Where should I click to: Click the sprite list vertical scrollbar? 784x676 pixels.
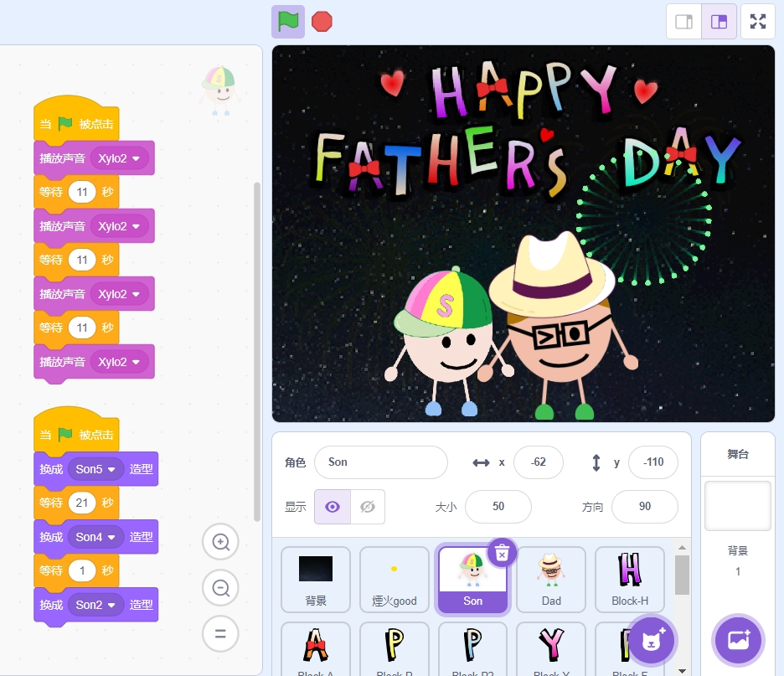pos(683,575)
